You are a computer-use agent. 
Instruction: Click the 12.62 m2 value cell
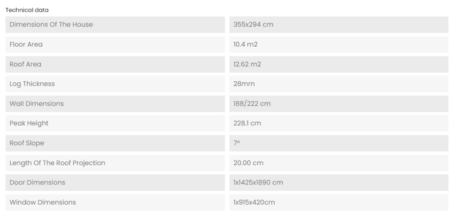[x=247, y=64]
